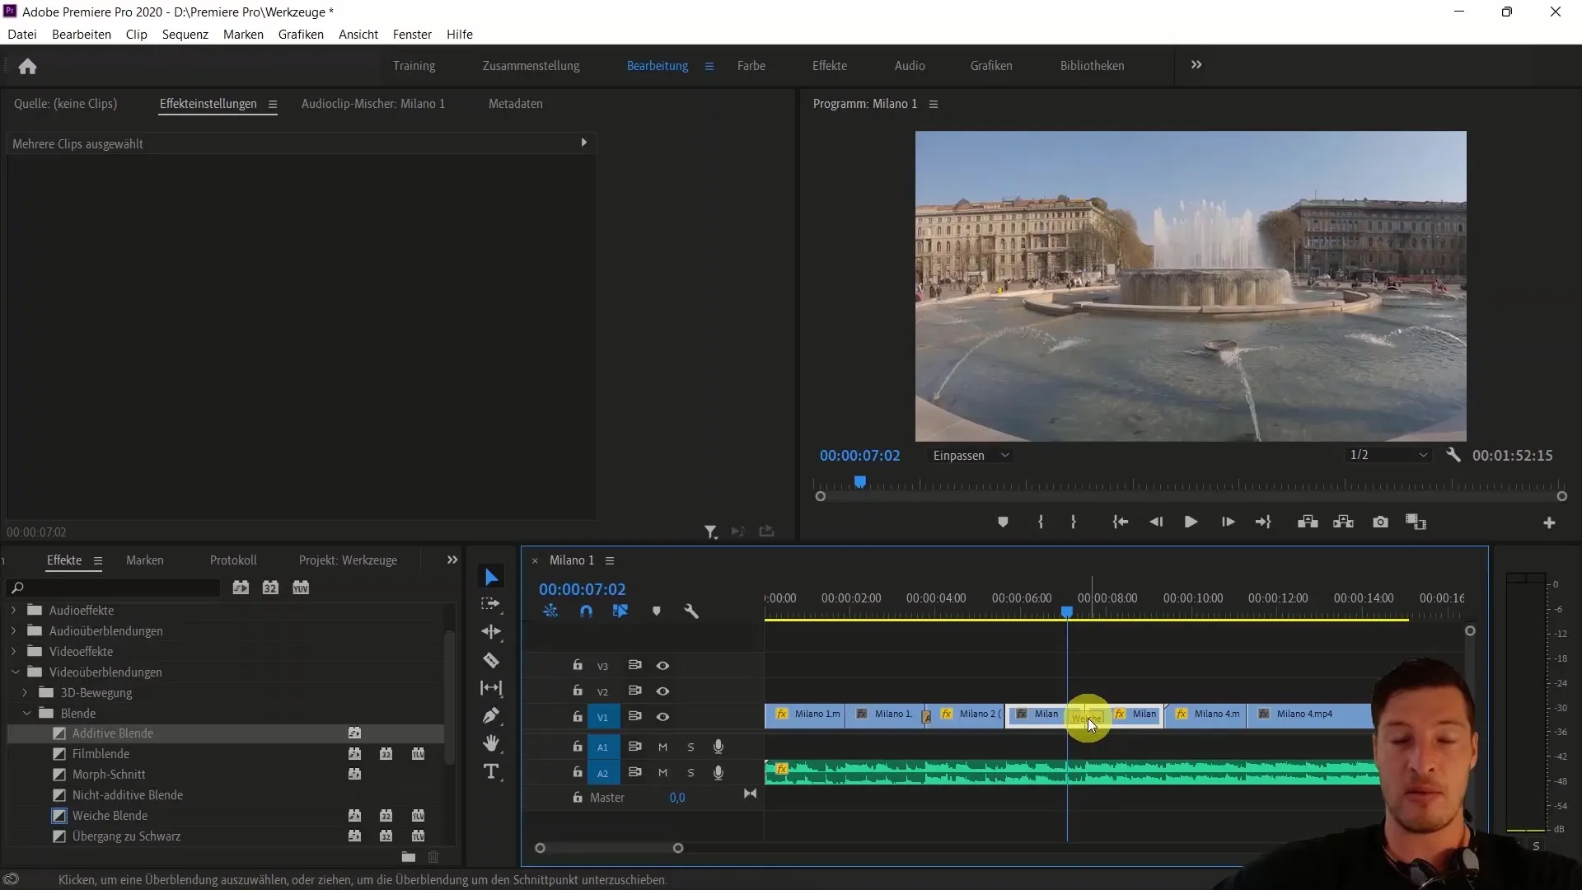Click Program monitor playhead marker

[x=860, y=481]
